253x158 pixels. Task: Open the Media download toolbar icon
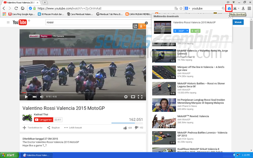(x=229, y=8)
